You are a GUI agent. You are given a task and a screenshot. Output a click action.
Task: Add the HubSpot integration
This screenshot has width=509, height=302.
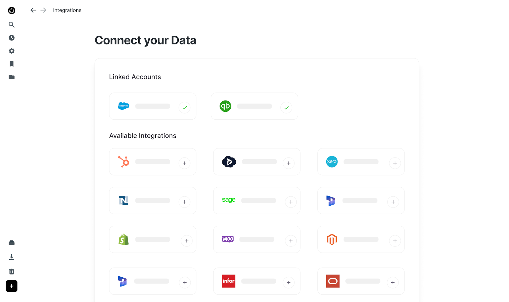pos(185,163)
